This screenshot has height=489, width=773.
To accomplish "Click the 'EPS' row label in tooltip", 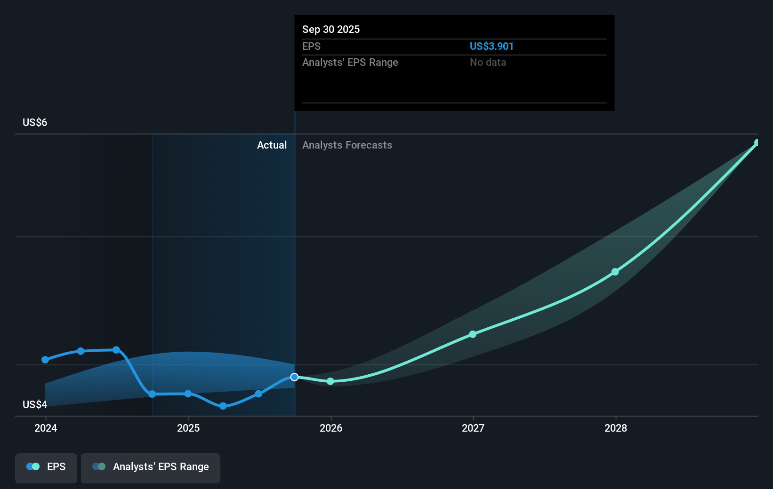I will click(x=311, y=46).
